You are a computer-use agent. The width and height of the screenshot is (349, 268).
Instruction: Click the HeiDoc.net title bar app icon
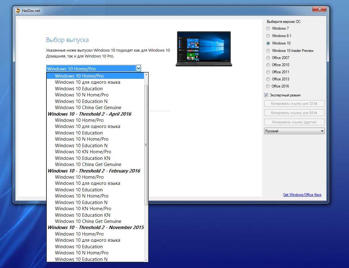(x=18, y=11)
